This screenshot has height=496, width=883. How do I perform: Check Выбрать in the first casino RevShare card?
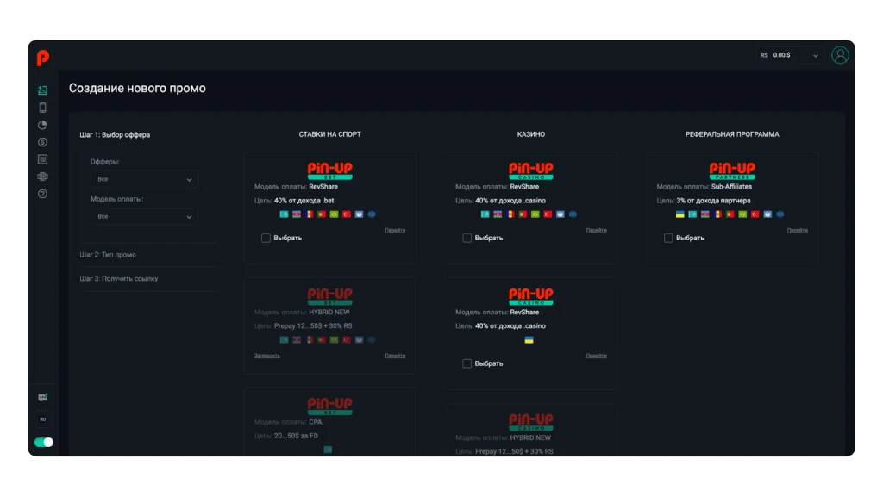(x=467, y=238)
